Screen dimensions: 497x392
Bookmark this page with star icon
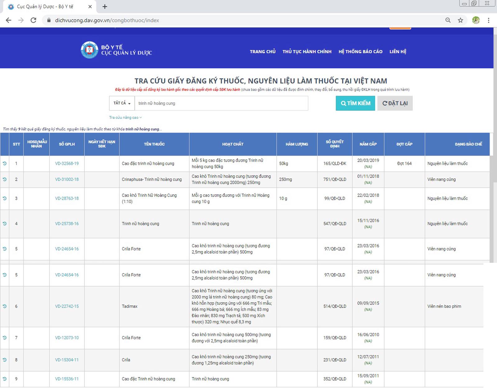click(460, 20)
